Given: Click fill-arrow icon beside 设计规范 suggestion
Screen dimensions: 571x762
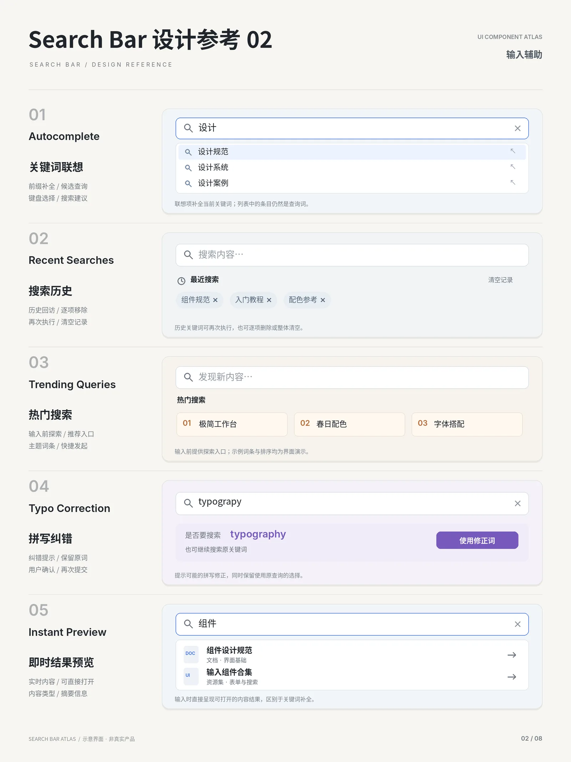Looking at the screenshot, I should coord(513,151).
